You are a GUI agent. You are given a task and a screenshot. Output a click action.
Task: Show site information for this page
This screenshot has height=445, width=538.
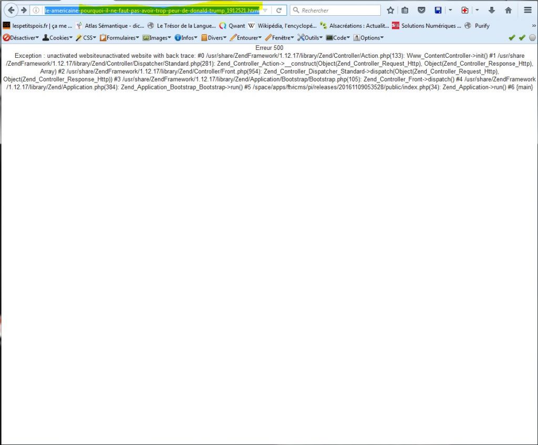coord(36,11)
